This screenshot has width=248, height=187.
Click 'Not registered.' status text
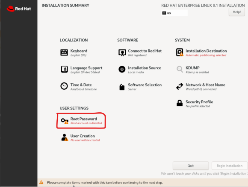137,55
